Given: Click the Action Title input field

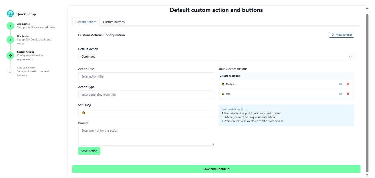Looking at the screenshot, I should tap(146, 76).
